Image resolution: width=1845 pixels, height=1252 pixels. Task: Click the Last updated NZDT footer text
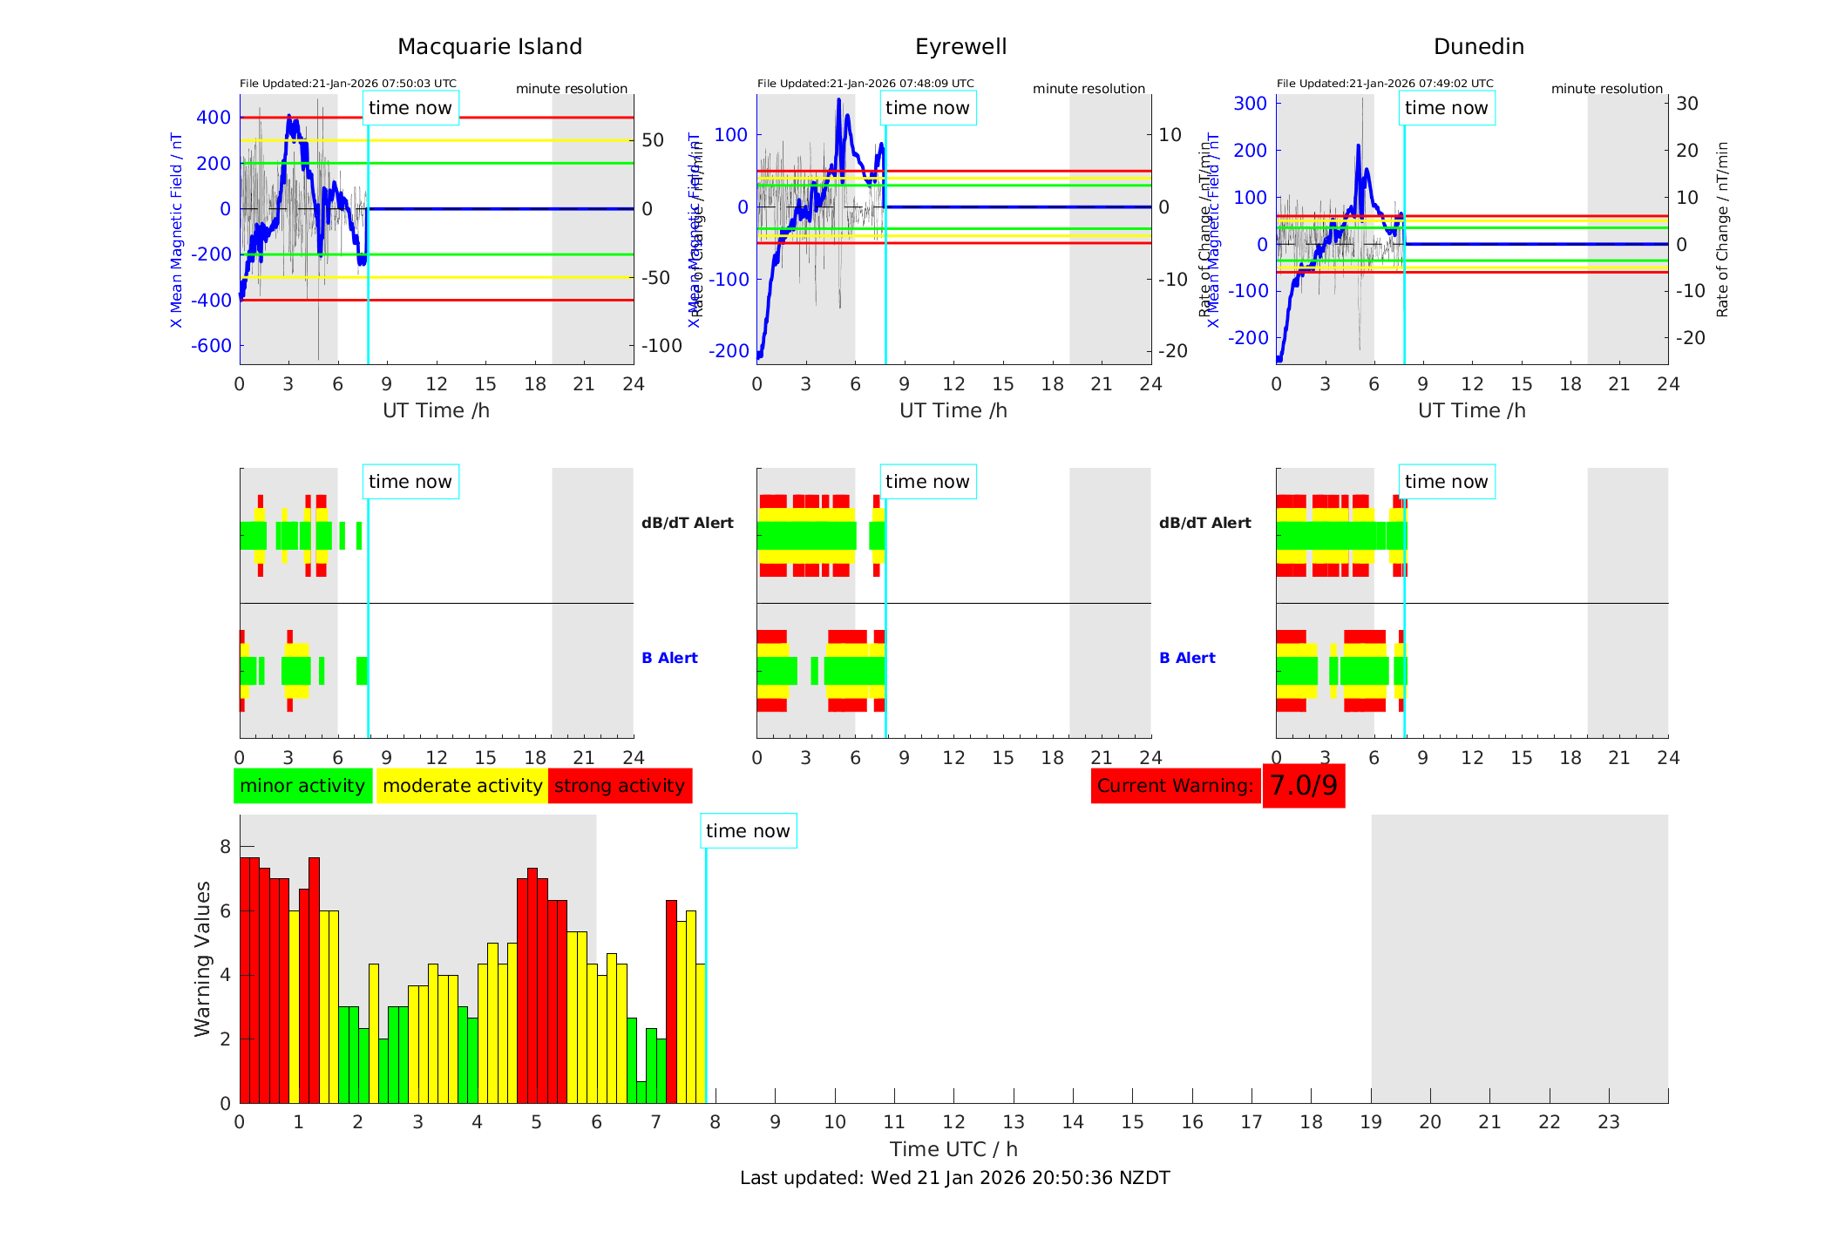[954, 1178]
